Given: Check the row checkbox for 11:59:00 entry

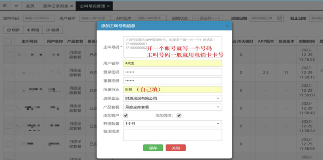Looking at the screenshot, I should (x=8, y=90).
